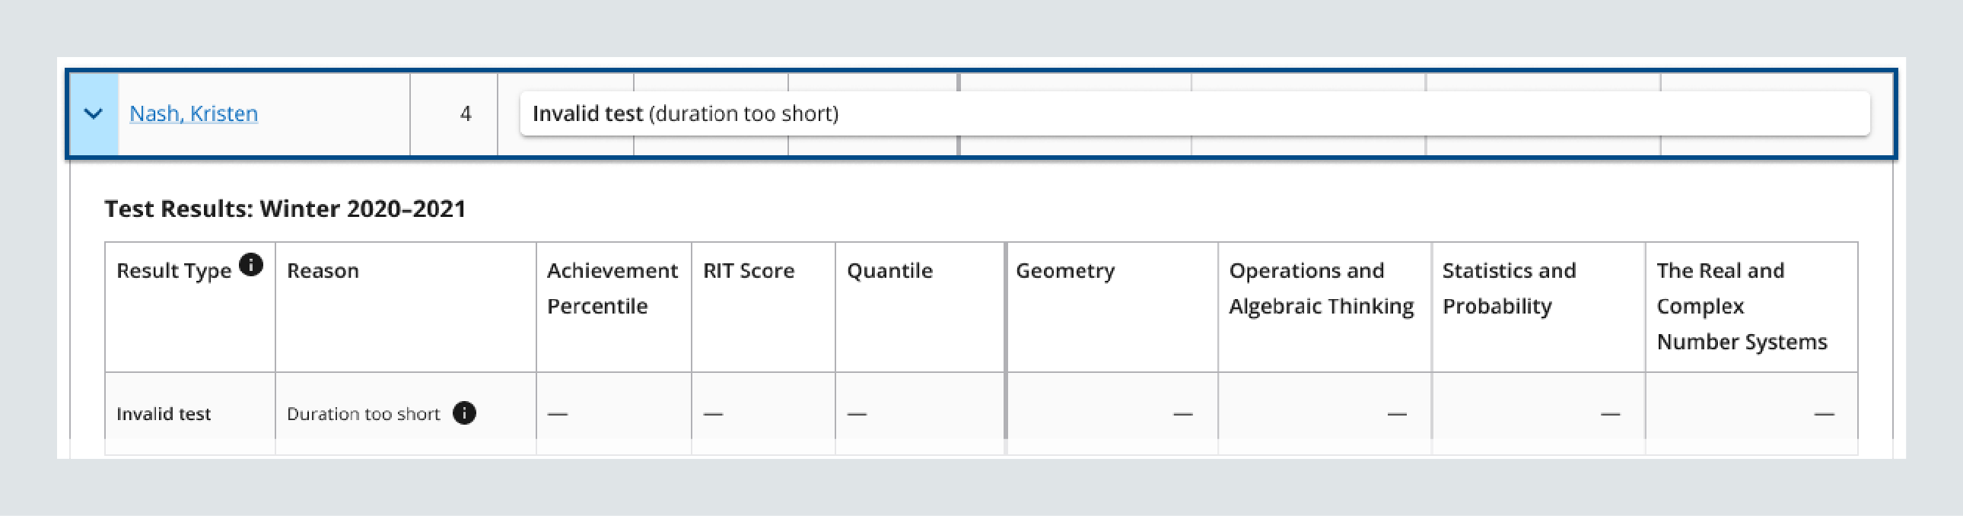1963x516 pixels.
Task: Click the Operations and Algebraic Thinking header
Action: point(1321,288)
